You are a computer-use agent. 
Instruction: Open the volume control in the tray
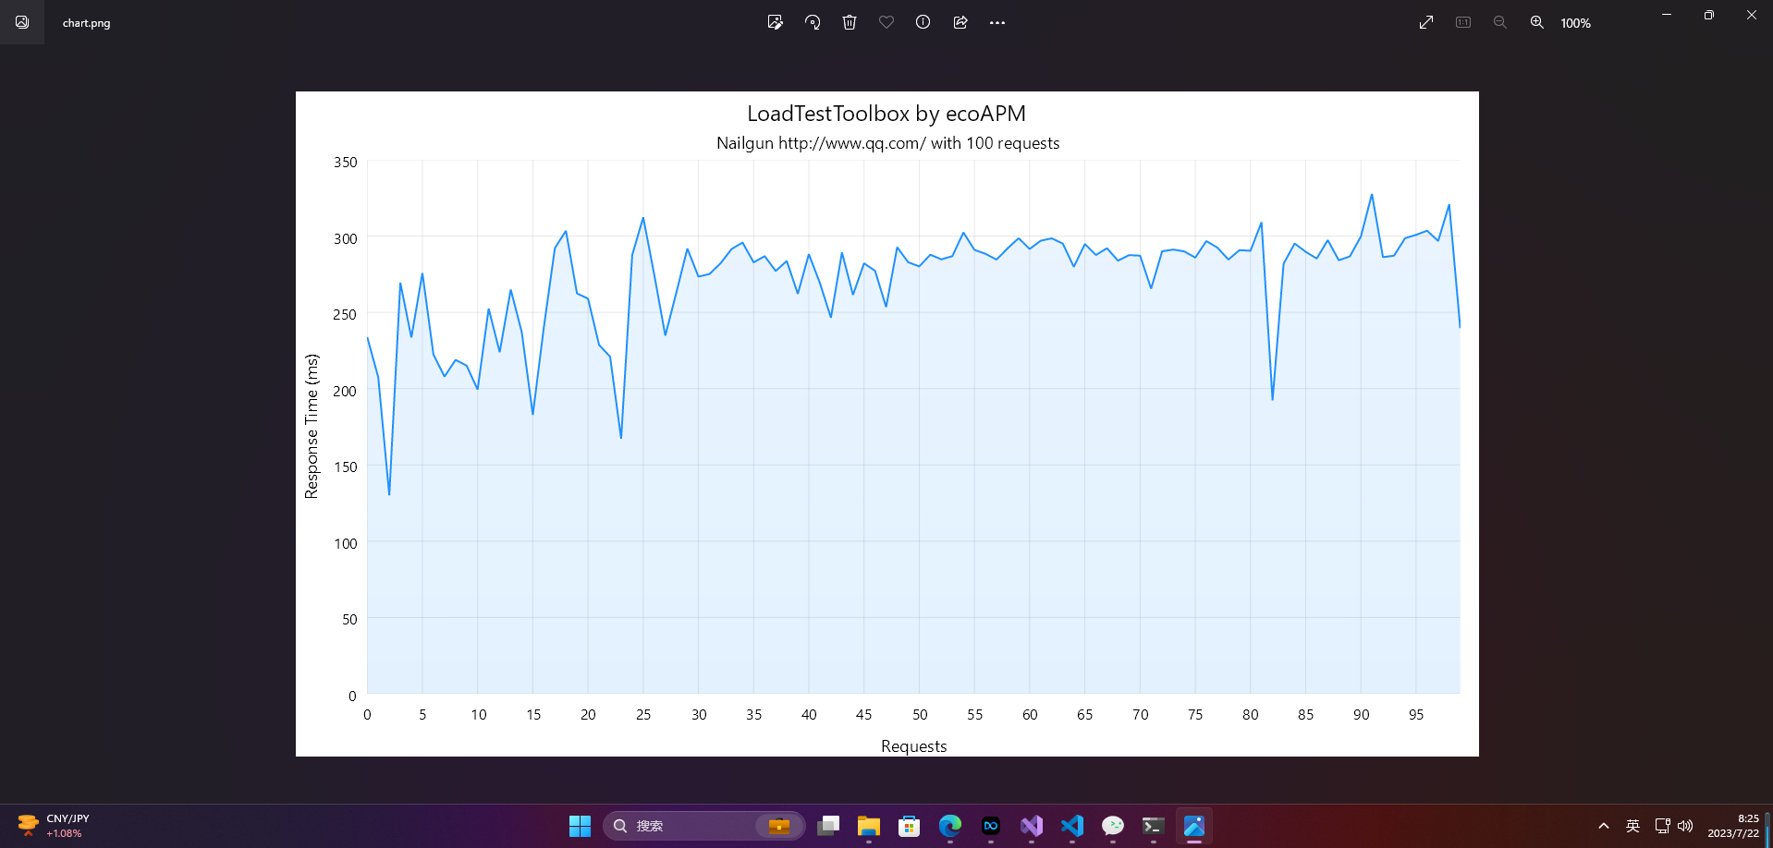(x=1685, y=826)
